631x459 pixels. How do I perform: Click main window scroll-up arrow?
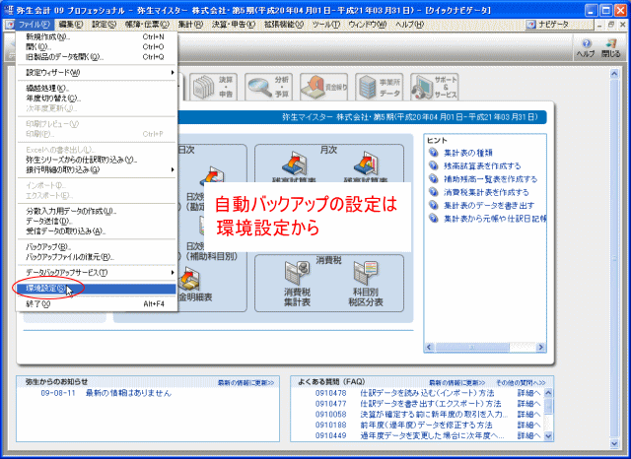(614, 74)
